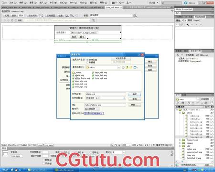Open the file type dropdown in dialog
This screenshot has width=215, height=172.
(x=106, y=98)
